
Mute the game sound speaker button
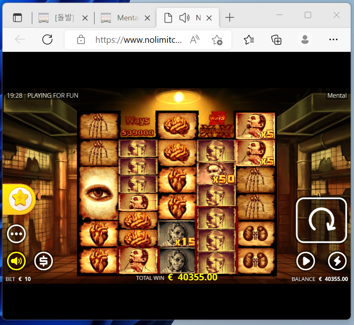[x=16, y=261]
